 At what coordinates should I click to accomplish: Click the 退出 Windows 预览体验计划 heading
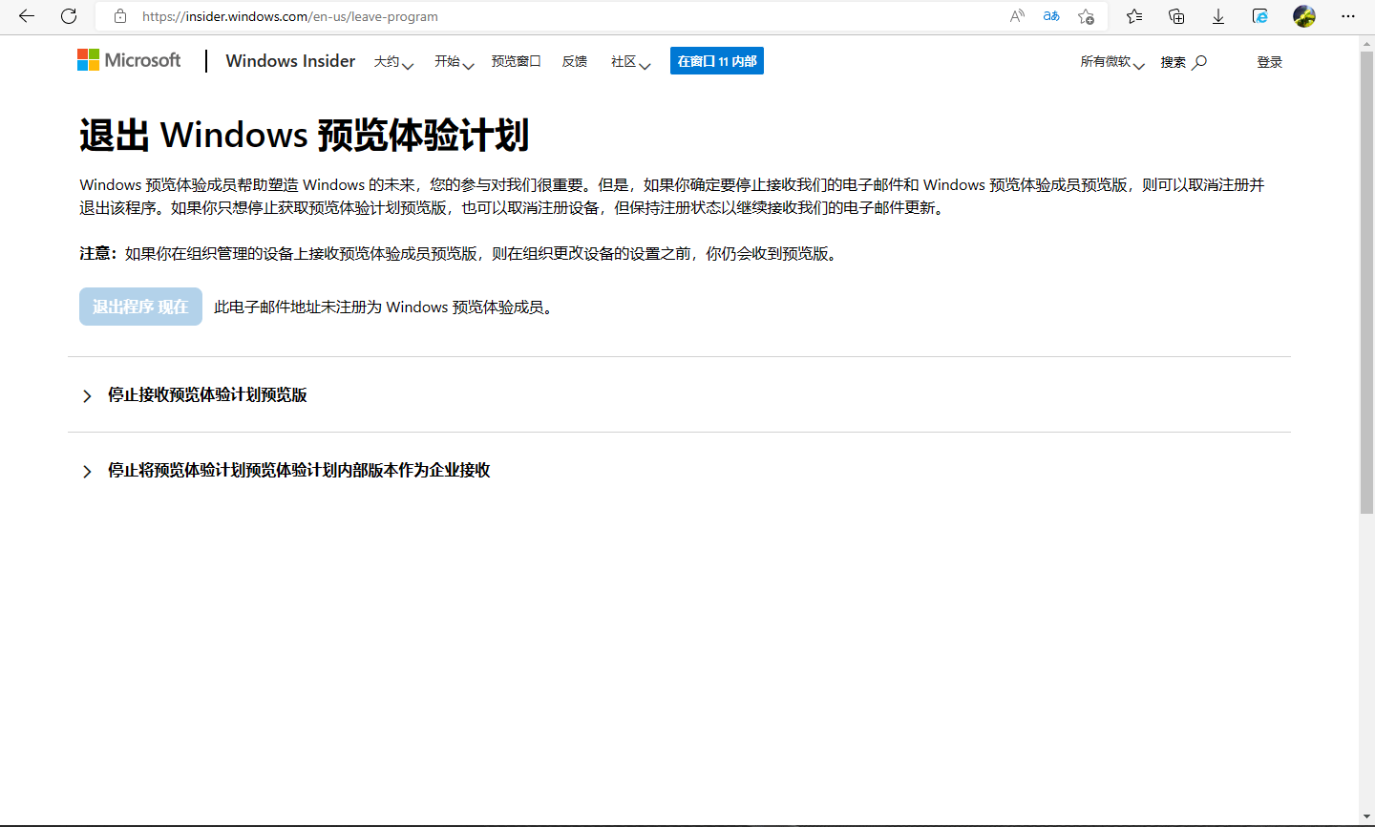pyautogui.click(x=304, y=136)
